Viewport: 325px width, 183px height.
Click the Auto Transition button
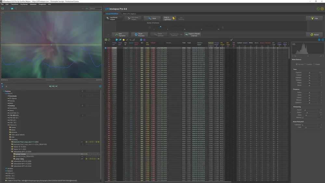pos(121,35)
